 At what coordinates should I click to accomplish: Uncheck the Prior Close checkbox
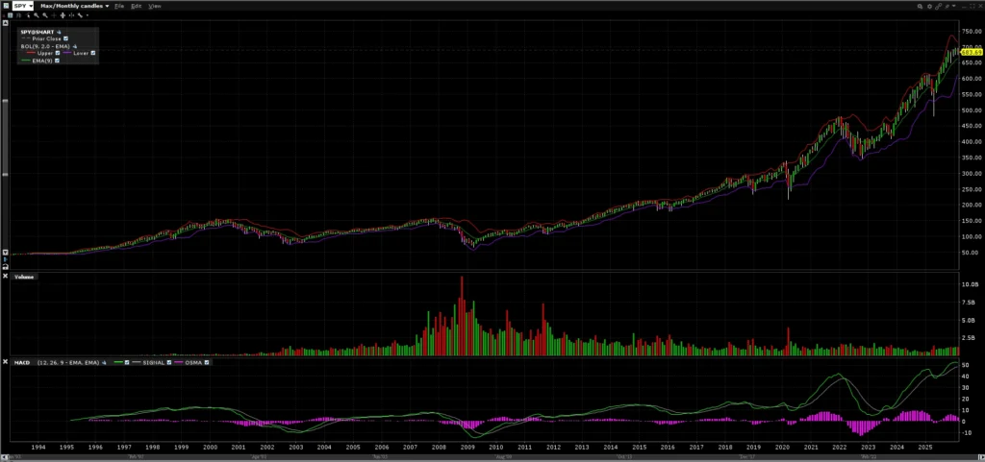click(65, 38)
